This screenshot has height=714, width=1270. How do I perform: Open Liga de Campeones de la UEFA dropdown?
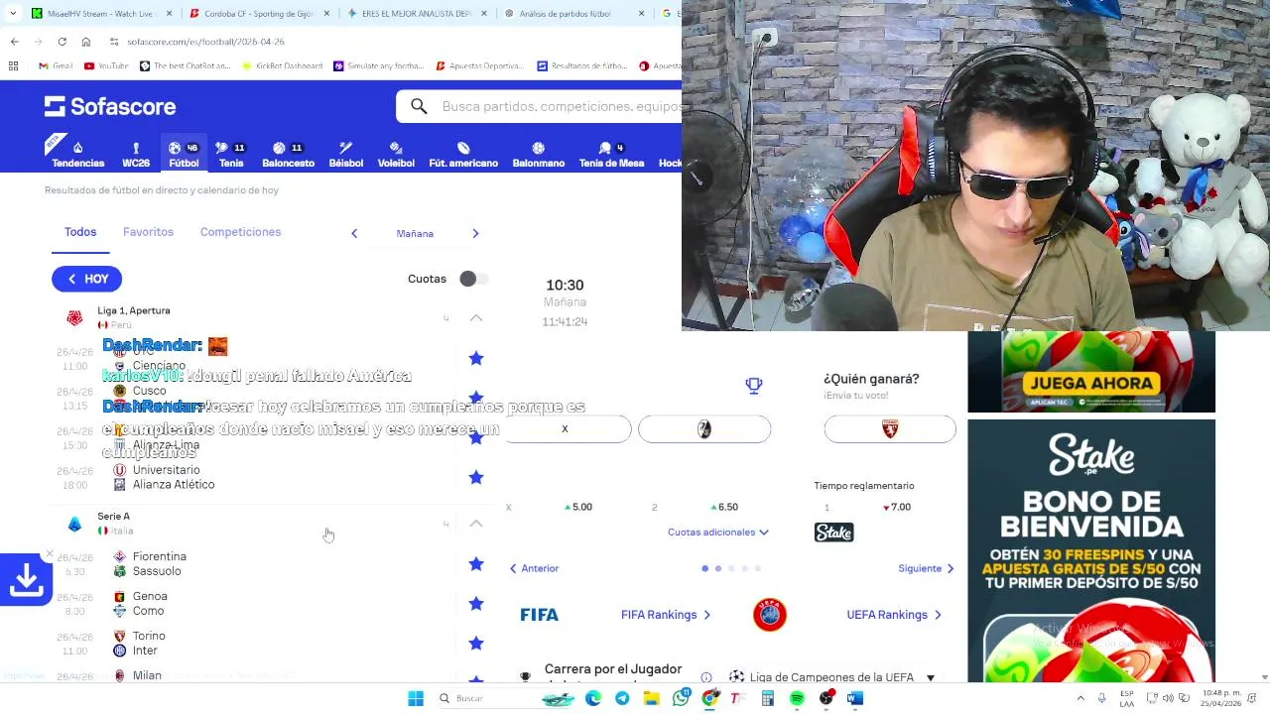point(832,677)
